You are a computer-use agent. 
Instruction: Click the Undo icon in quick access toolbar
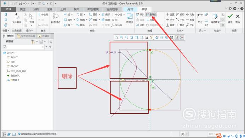(25, 4)
